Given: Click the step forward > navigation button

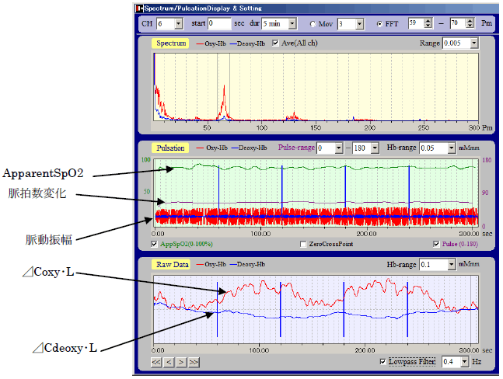Looking at the screenshot, I should pos(181,362).
